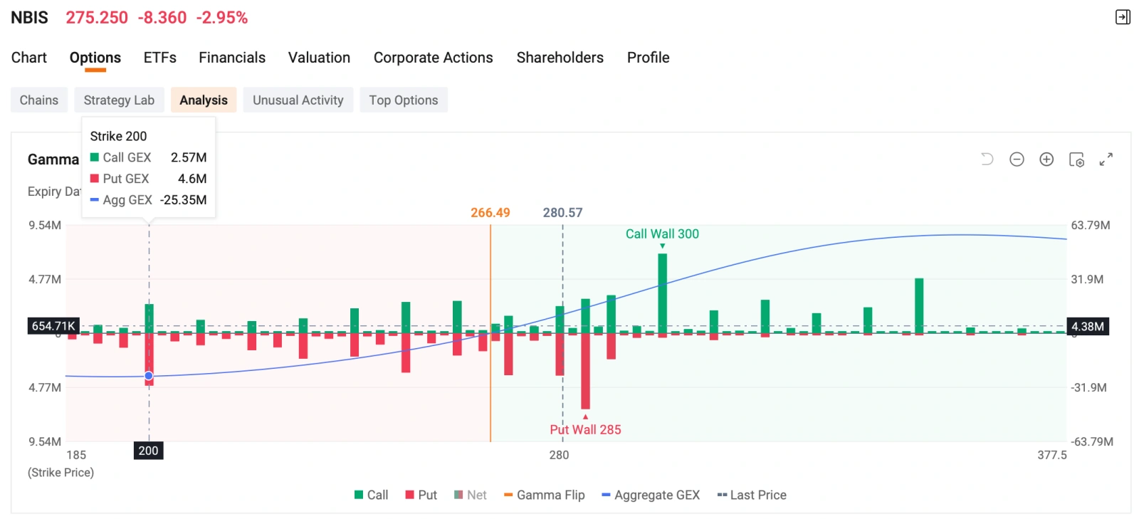
Task: Click the 654.71K left axis label
Action: [53, 326]
